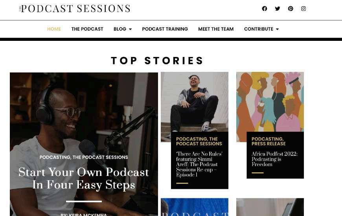Click the Podcasting, Press Release category label
This screenshot has height=216, width=342.
[x=268, y=141]
